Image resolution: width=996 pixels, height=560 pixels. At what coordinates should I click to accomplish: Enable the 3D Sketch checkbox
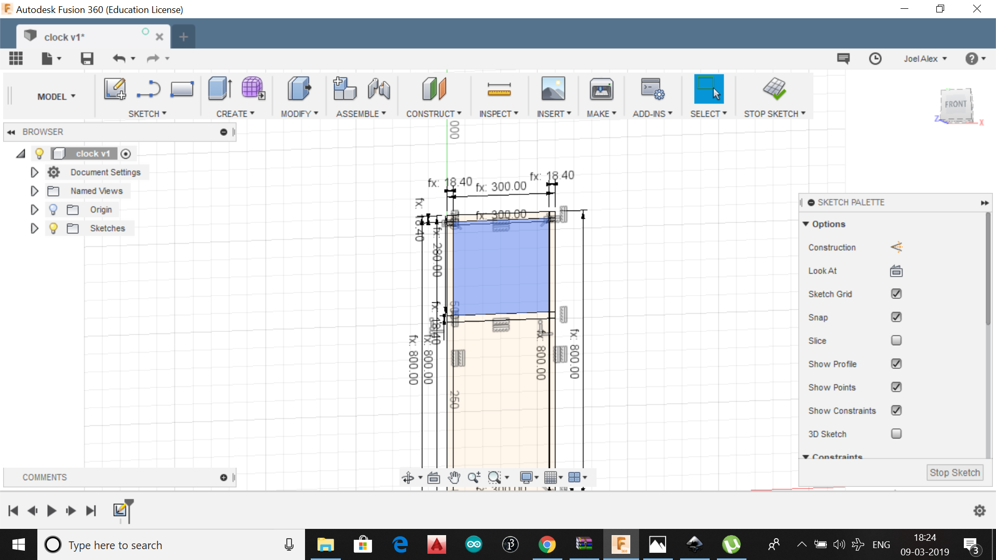[x=896, y=434]
